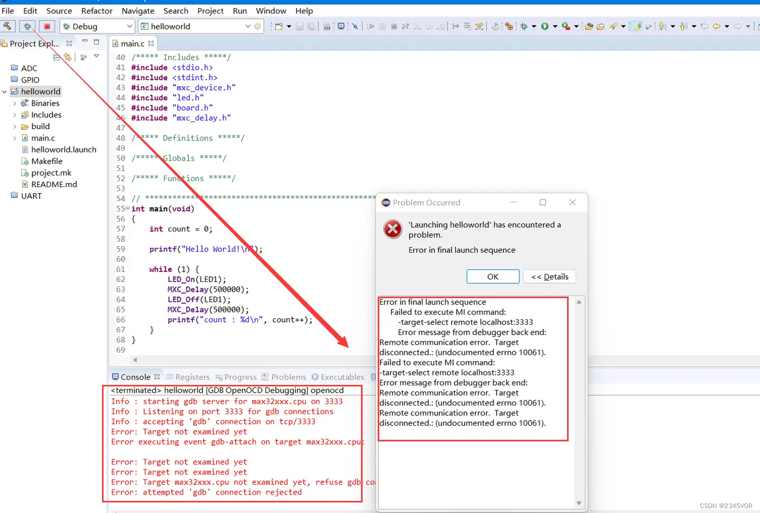Select the GPIO project
The image size is (760, 513).
click(30, 80)
